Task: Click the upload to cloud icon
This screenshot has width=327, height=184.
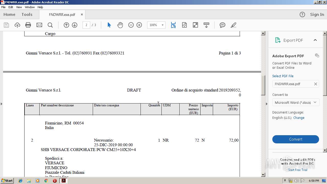Action: (17, 25)
